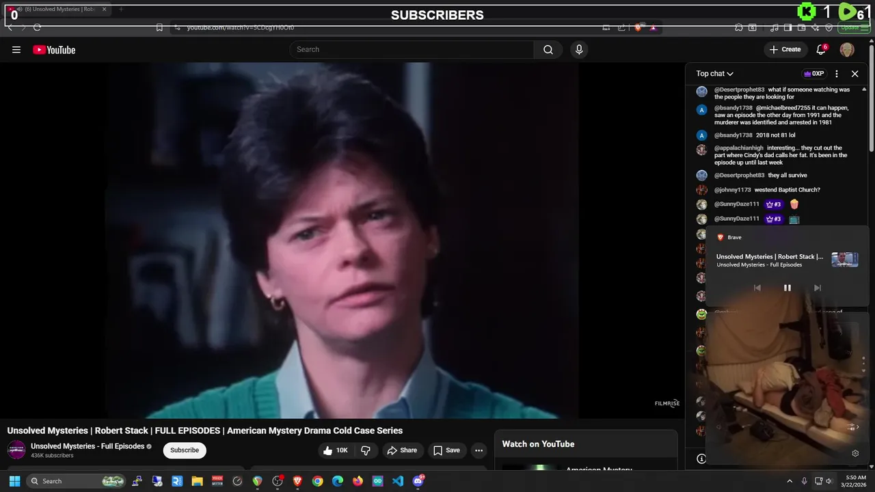
Task: Open Firefox from the taskbar
Action: [358, 481]
